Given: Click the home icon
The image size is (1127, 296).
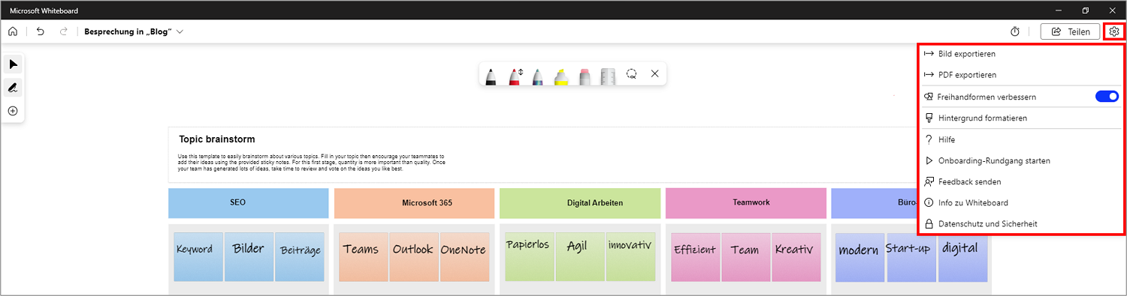Looking at the screenshot, I should (x=13, y=31).
